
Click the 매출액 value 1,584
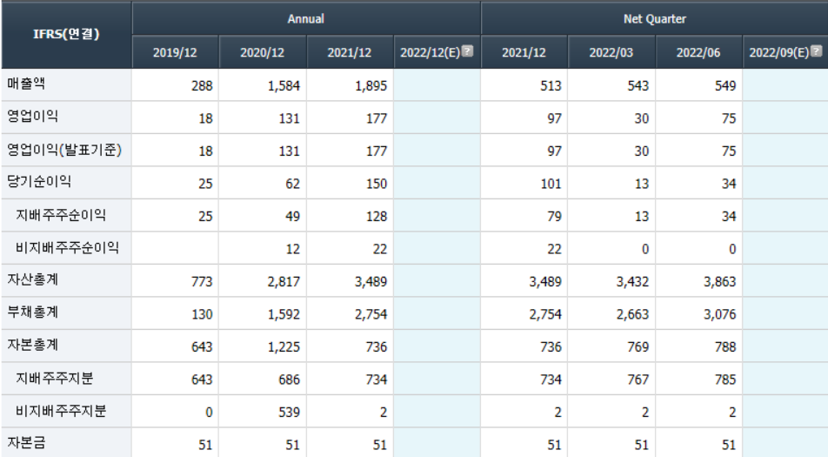(284, 85)
